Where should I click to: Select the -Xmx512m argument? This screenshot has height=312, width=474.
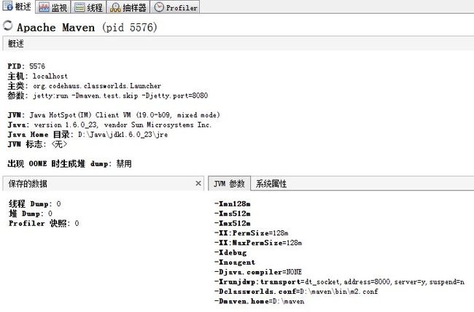coord(232,223)
